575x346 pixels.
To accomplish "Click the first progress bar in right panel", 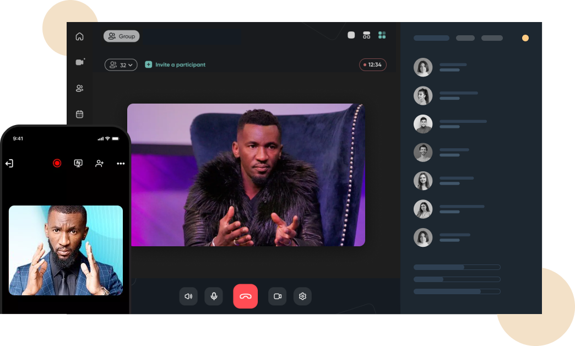I will click(457, 267).
